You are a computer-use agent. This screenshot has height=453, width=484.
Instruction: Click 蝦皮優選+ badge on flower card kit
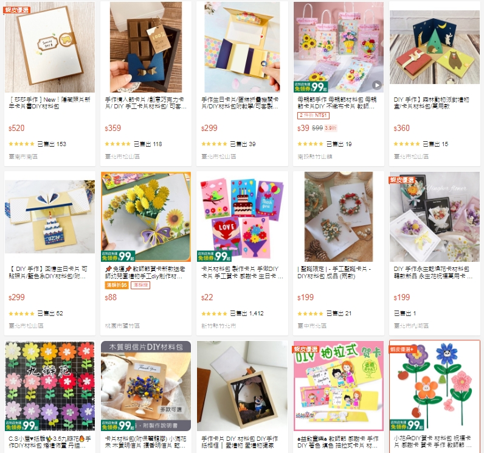point(404,349)
